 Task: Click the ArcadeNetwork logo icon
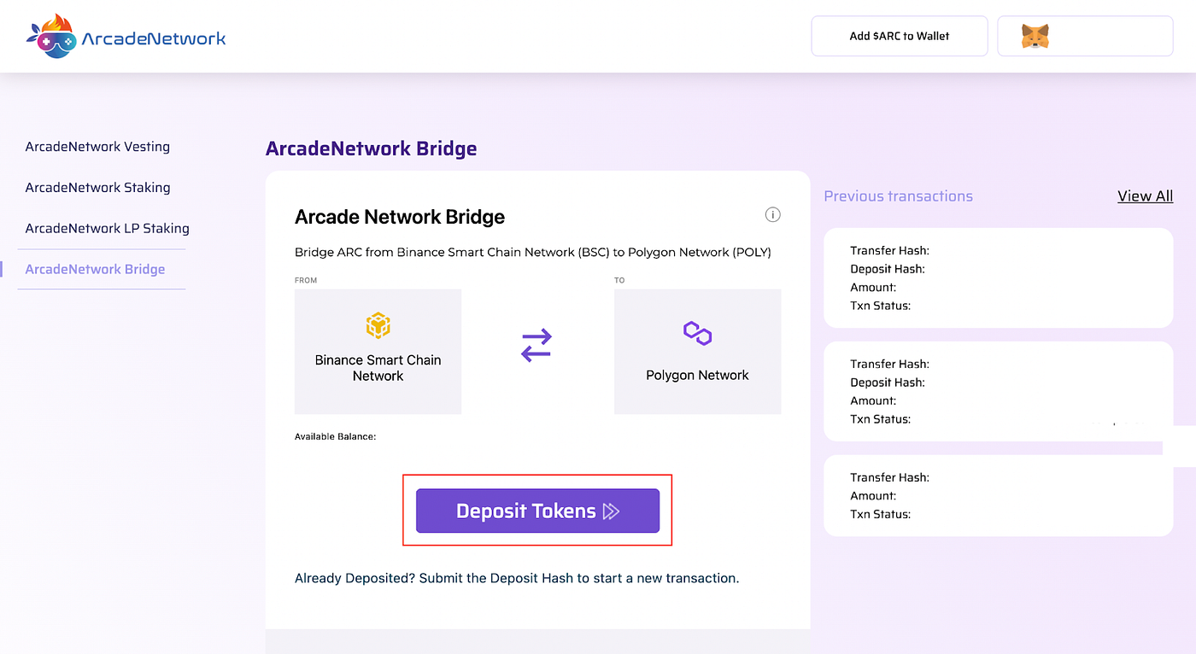(x=51, y=37)
